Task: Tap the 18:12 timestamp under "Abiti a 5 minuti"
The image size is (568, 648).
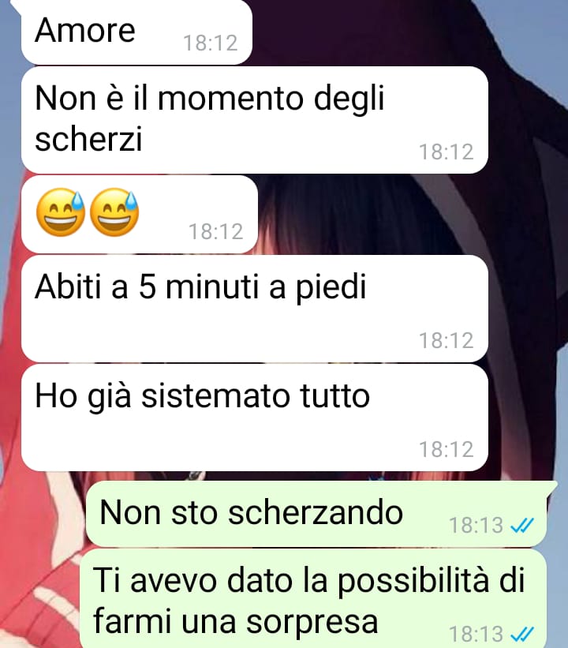Action: [447, 340]
